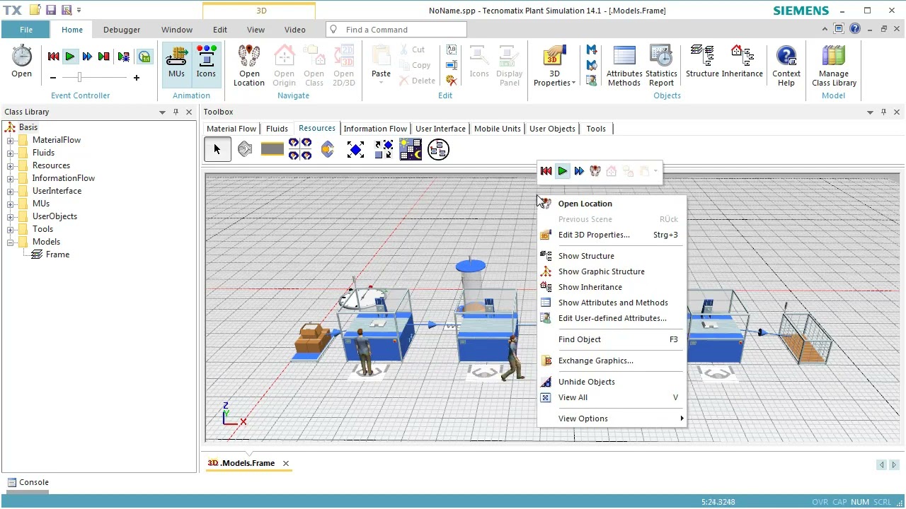The image size is (906, 509).
Task: Open the File menu
Action: click(x=26, y=30)
